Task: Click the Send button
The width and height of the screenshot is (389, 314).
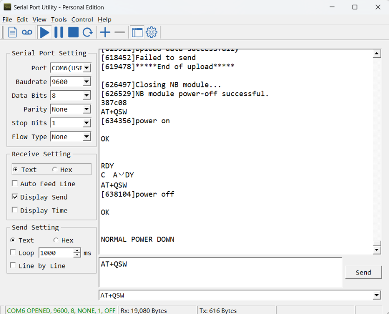Action: click(x=363, y=272)
